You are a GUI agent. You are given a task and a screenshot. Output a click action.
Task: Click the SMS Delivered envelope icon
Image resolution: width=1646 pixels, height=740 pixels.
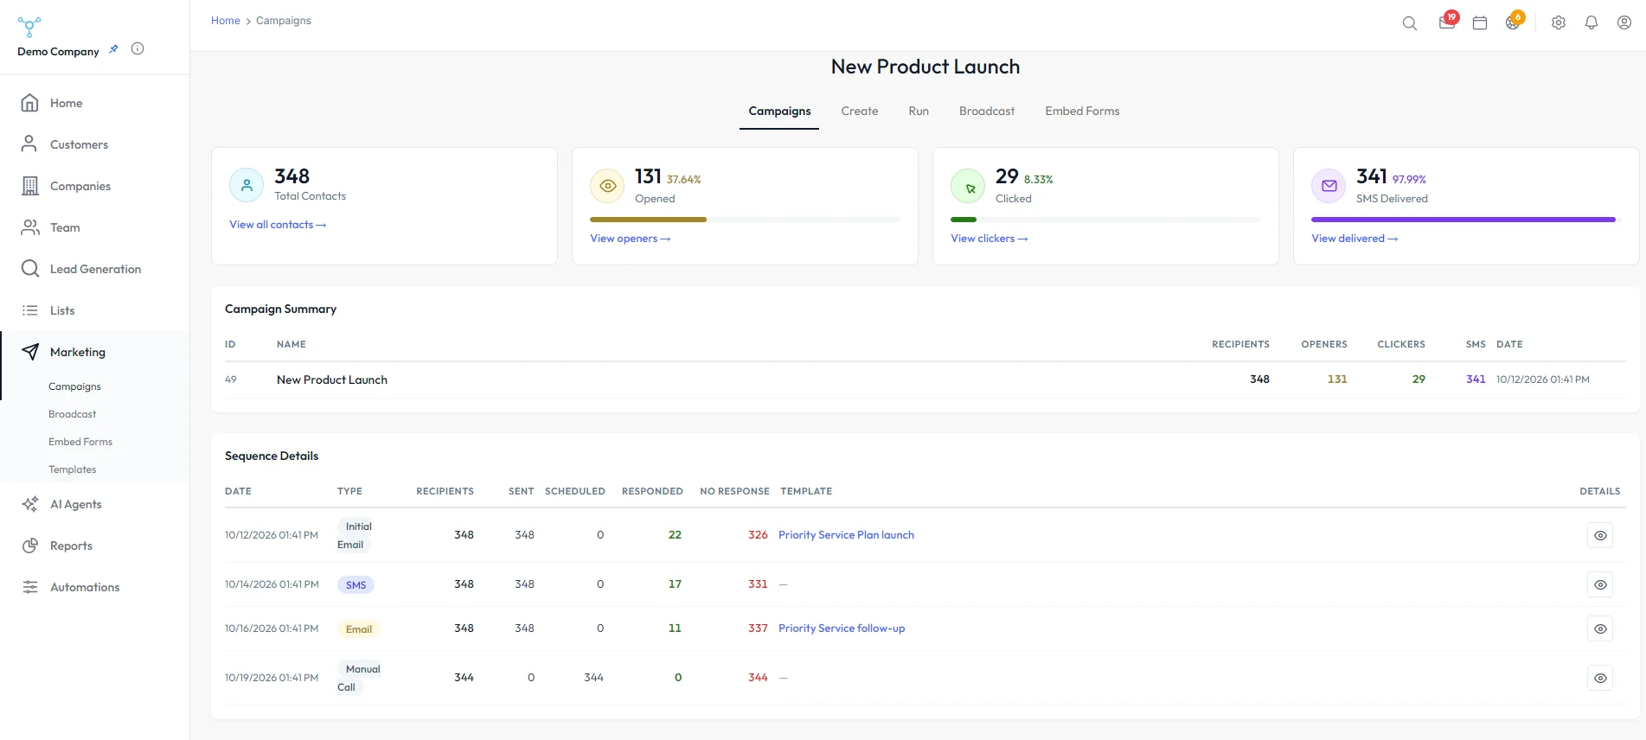(1329, 186)
